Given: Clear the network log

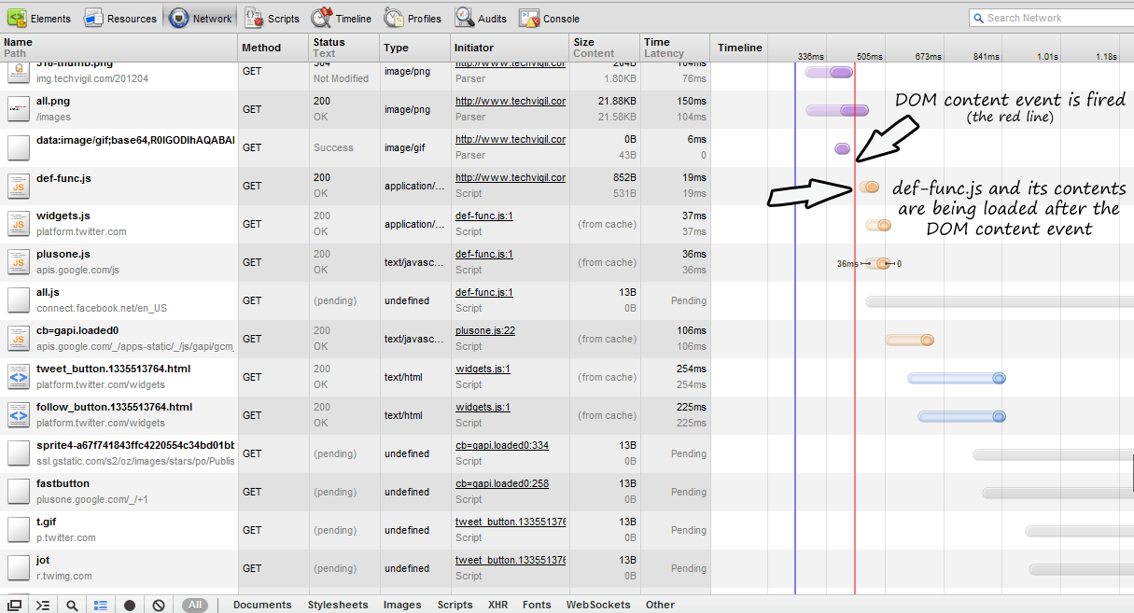Looking at the screenshot, I should [x=159, y=605].
